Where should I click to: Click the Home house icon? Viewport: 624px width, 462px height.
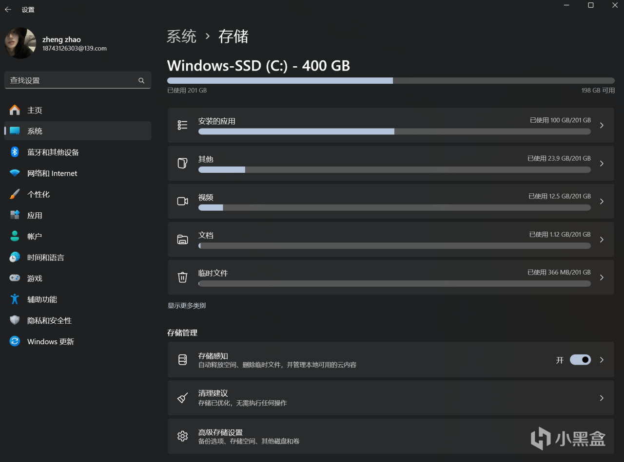tap(15, 110)
